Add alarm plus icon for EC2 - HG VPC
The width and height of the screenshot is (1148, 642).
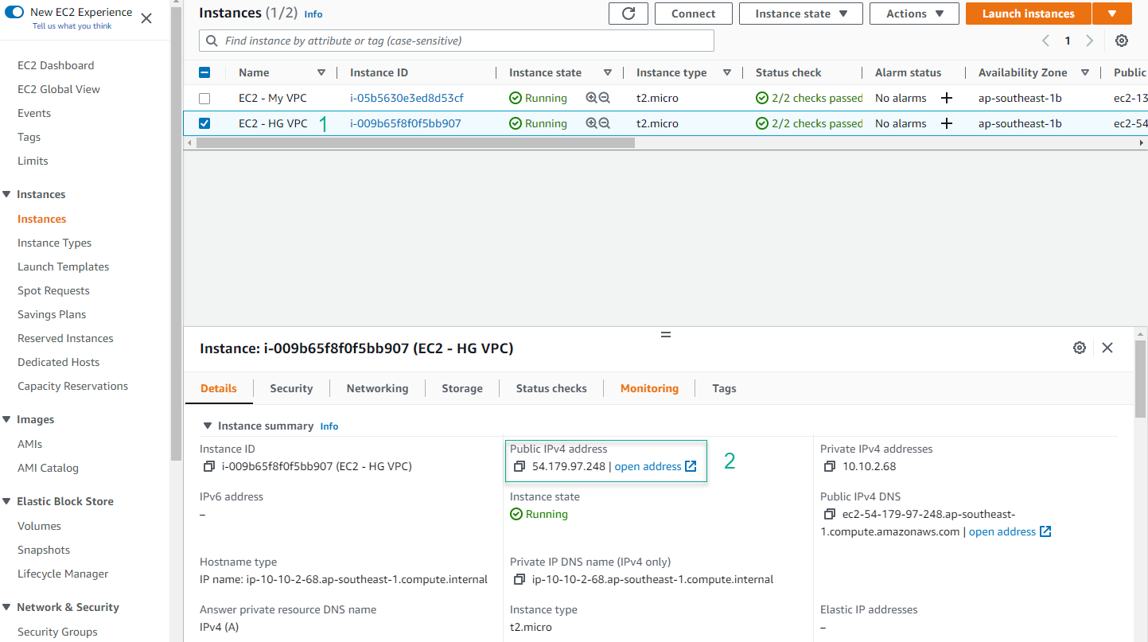coord(947,123)
